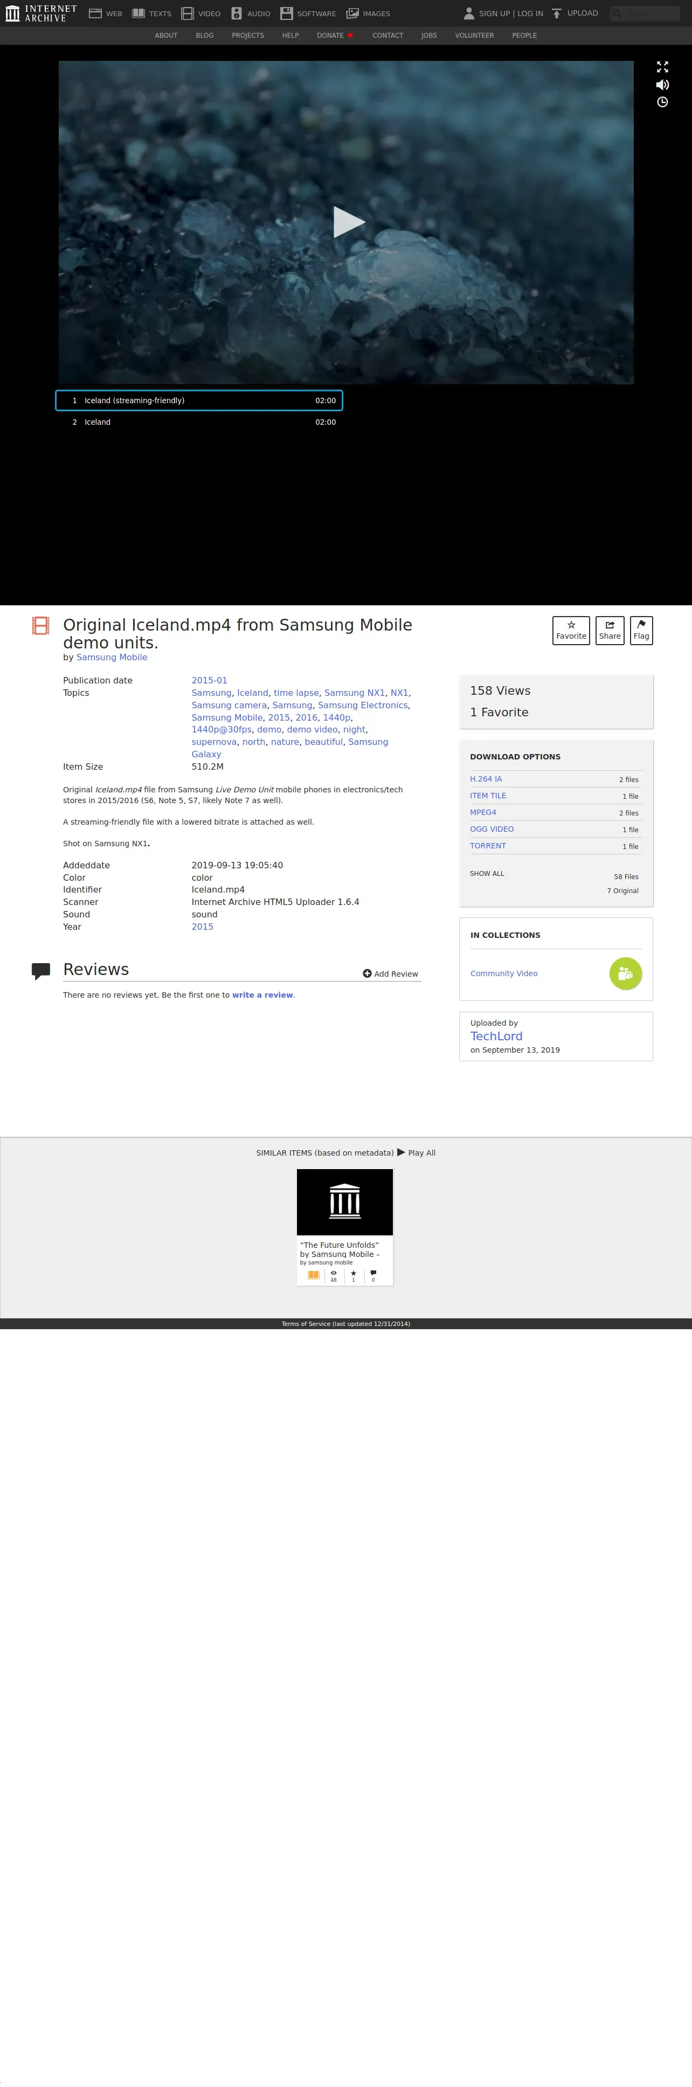This screenshot has width=692, height=2087.
Task: Open the Audio section icon
Action: (237, 14)
